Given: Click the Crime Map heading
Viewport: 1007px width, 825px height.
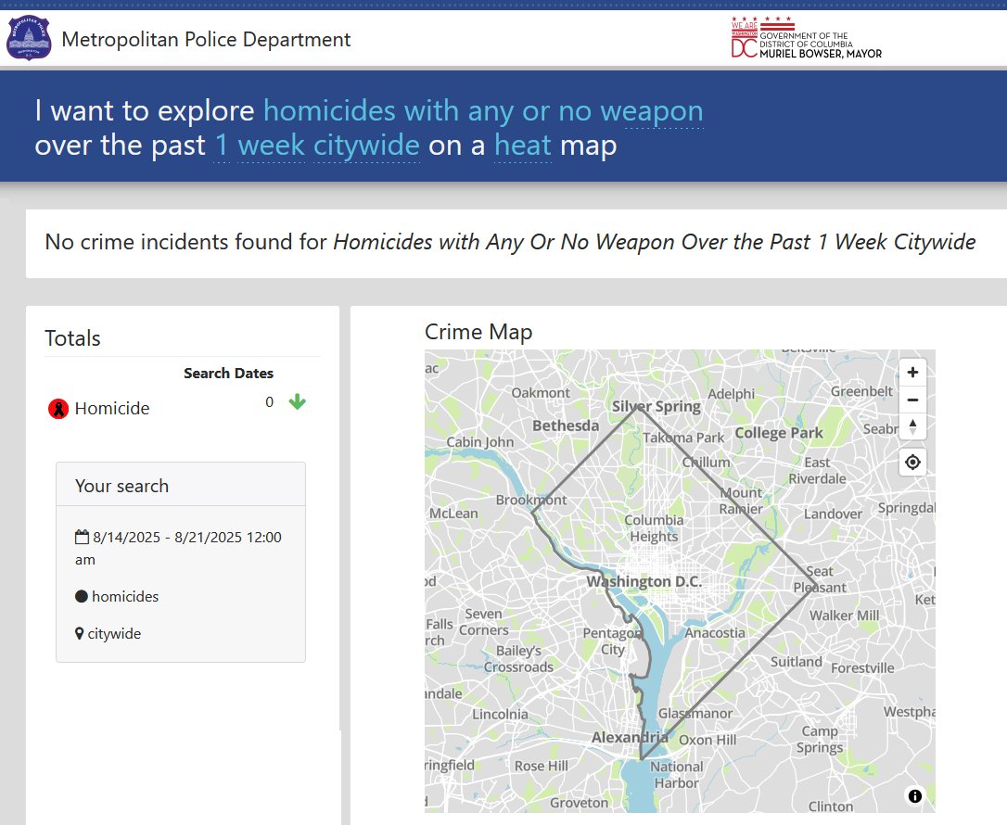Looking at the screenshot, I should 478,332.
